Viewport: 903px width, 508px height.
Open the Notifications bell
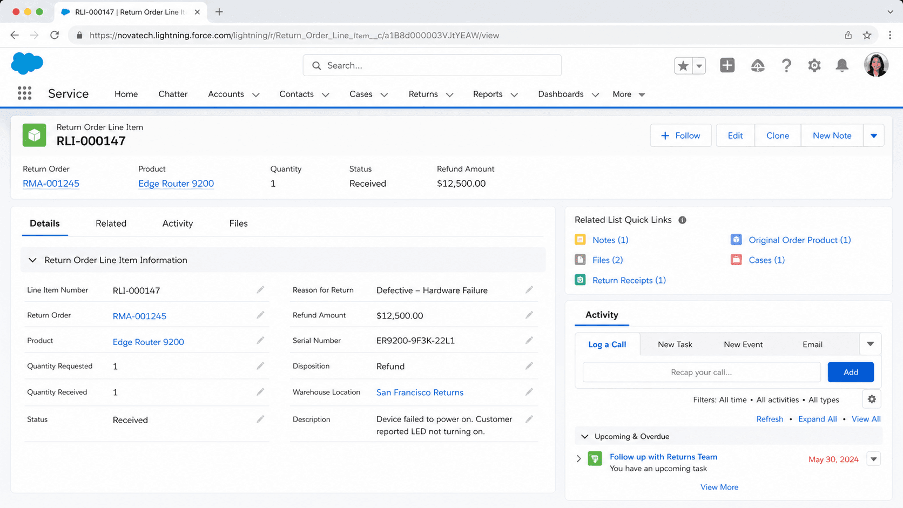point(842,65)
